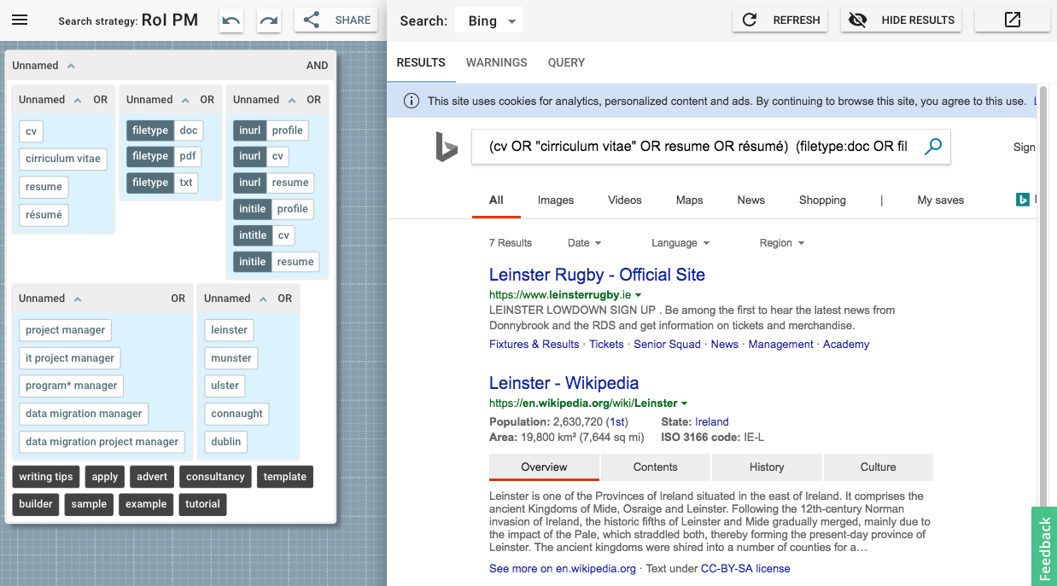Image resolution: width=1057 pixels, height=586 pixels.
Task: Select the excluded 'consultancy' chip
Action: (x=215, y=477)
